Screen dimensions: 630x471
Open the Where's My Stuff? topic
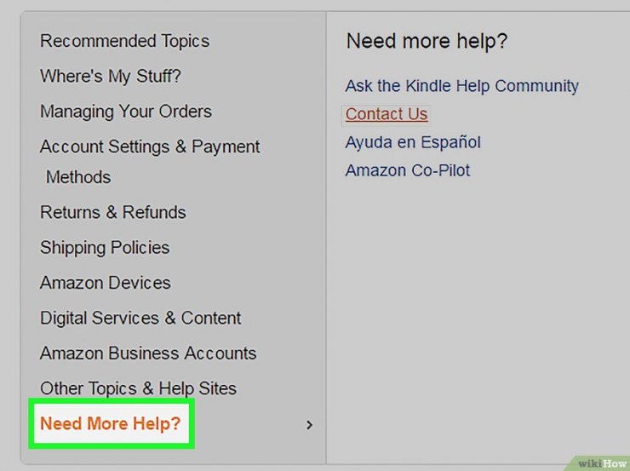[111, 77]
